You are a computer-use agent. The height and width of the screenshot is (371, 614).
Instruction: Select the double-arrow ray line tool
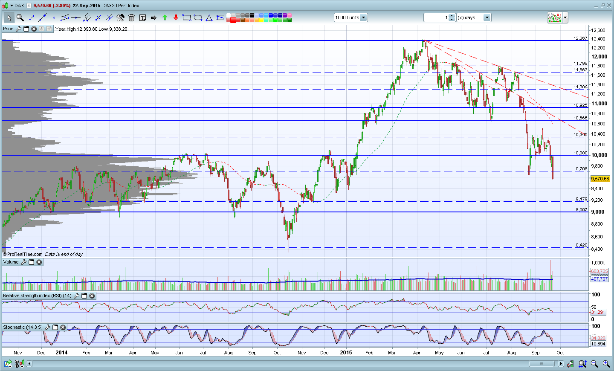tap(98, 17)
